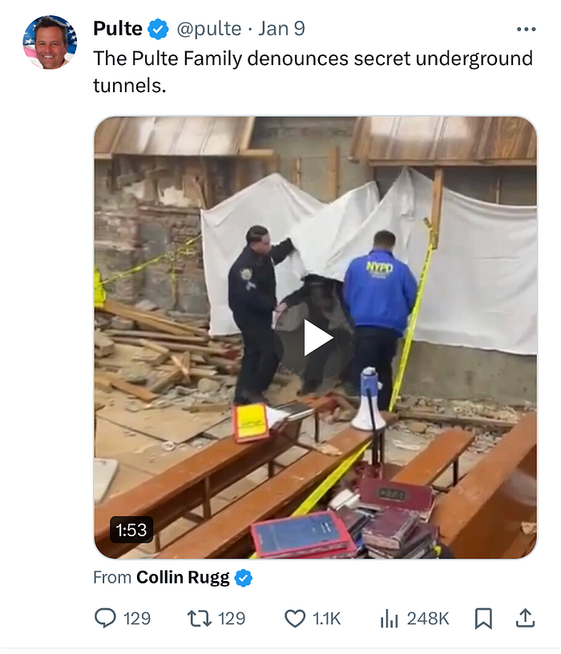This screenshot has height=654, width=561.
Task: Bookmark this tweet
Action: [x=483, y=619]
